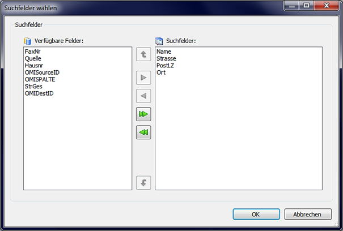Click the Verfügbare Felder database icon
The height and width of the screenshot is (231, 343).
tap(28, 41)
